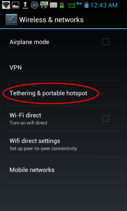Tap the 12:43 AM clock
127x211 pixels.
tap(104, 5)
